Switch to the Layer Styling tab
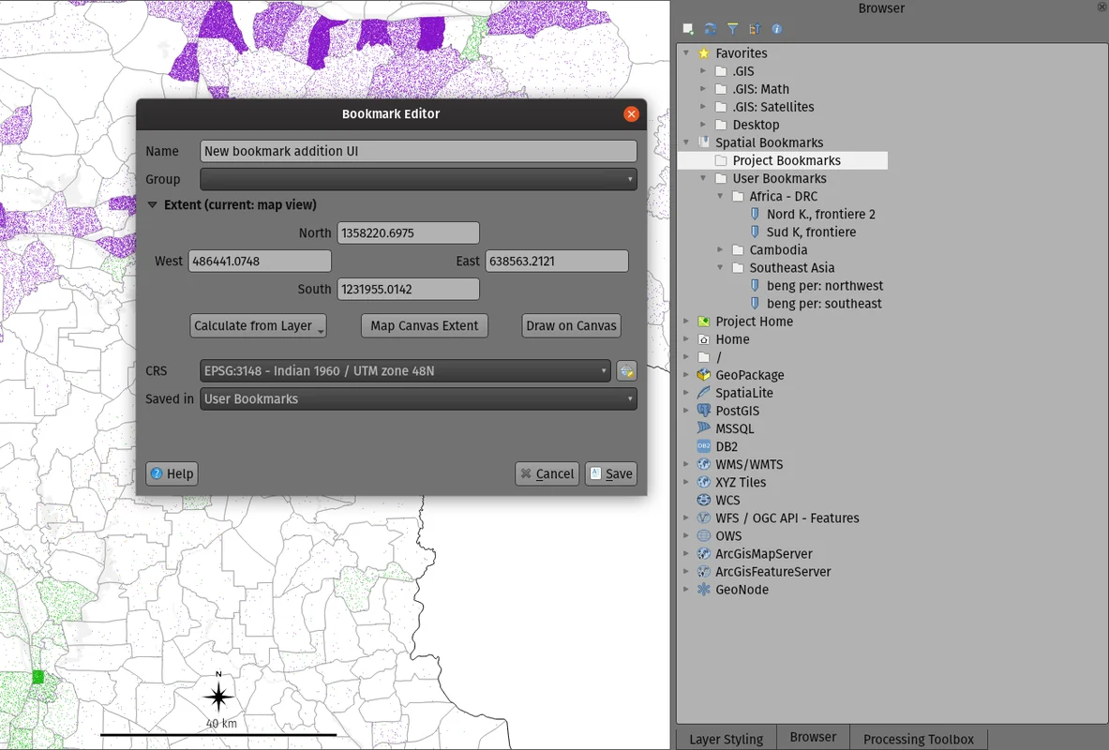The height and width of the screenshot is (750, 1109). point(726,739)
